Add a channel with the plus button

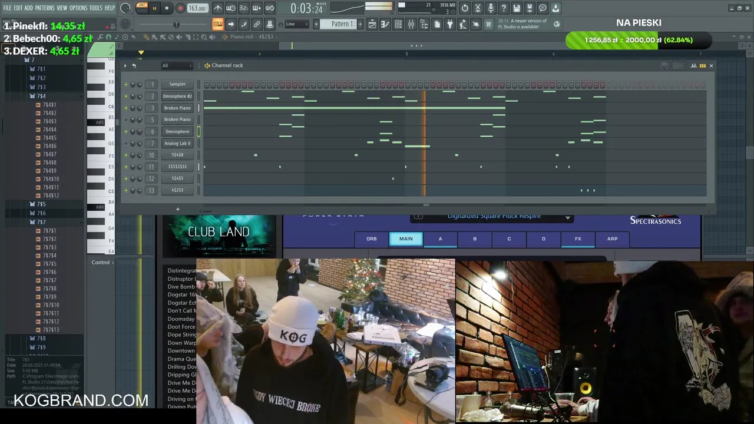177,209
